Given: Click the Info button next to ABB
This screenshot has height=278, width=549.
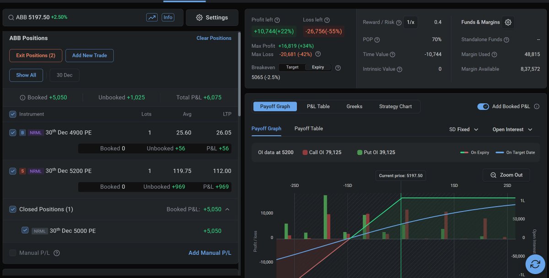Looking at the screenshot, I should pos(168,17).
